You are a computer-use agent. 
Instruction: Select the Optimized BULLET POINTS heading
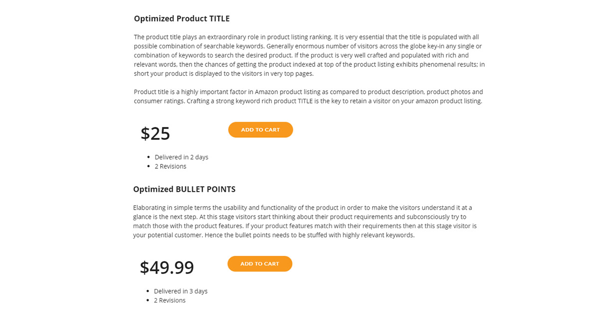click(x=184, y=189)
